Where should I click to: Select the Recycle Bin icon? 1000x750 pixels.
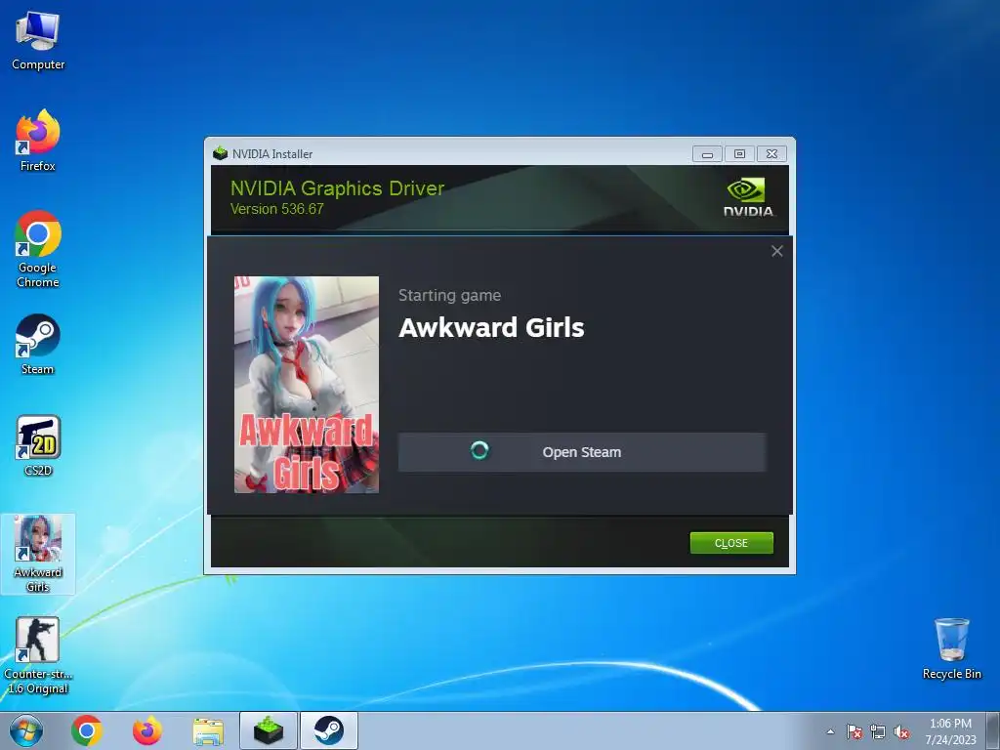[951, 648]
